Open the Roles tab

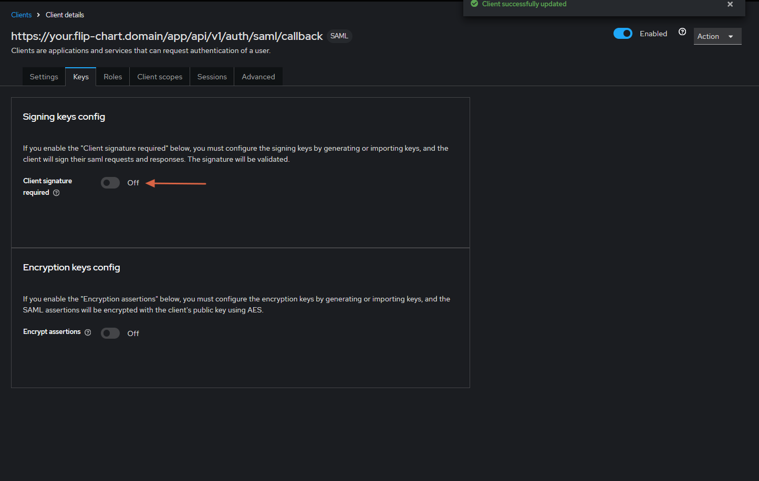(113, 77)
